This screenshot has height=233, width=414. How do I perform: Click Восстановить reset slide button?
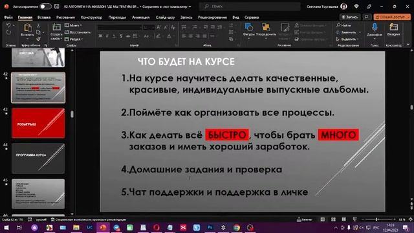pos(78,32)
